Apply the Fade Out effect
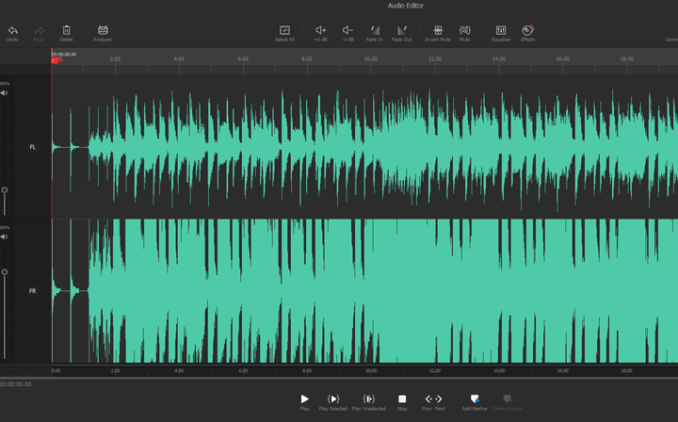The height and width of the screenshot is (422, 678). pos(401,31)
